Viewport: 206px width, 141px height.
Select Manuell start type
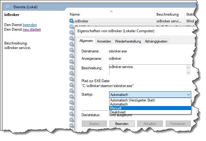(x=150, y=108)
